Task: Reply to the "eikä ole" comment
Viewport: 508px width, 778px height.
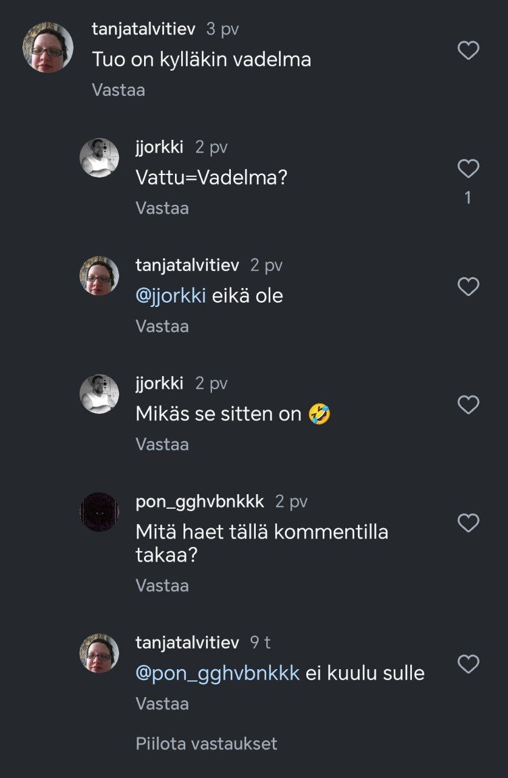Action: (162, 326)
